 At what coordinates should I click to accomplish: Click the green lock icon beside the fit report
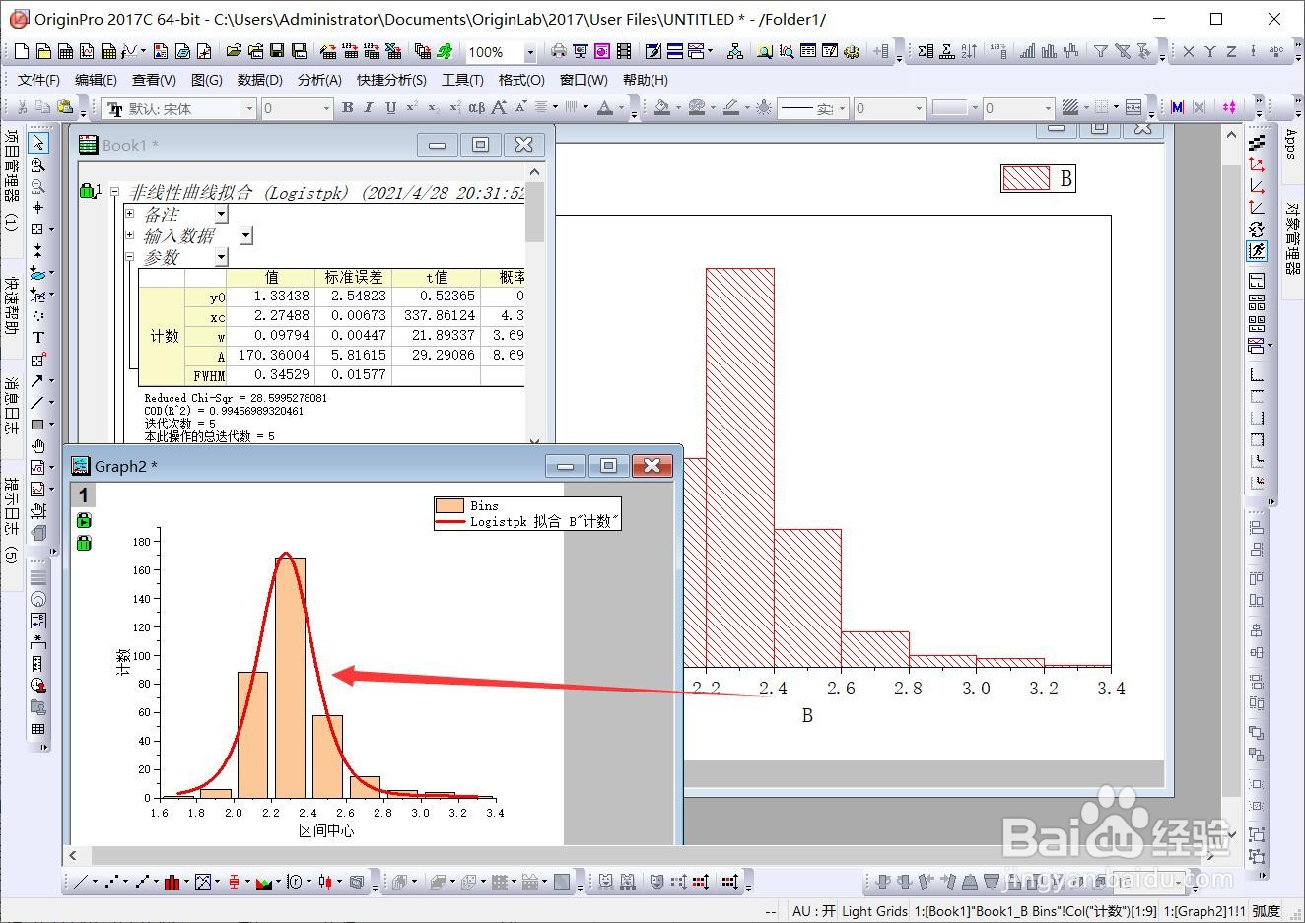[87, 191]
